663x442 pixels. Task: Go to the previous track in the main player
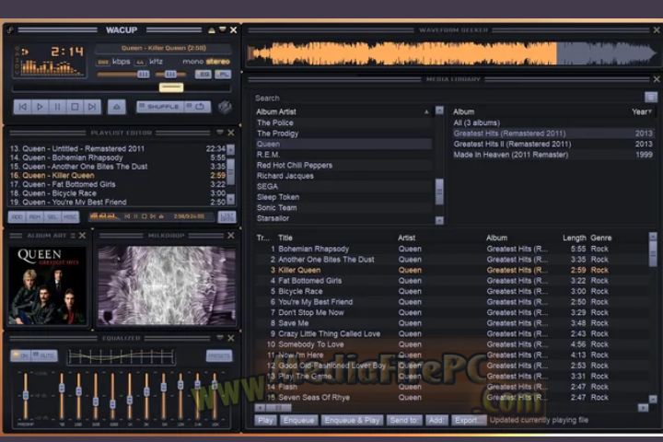[23, 107]
